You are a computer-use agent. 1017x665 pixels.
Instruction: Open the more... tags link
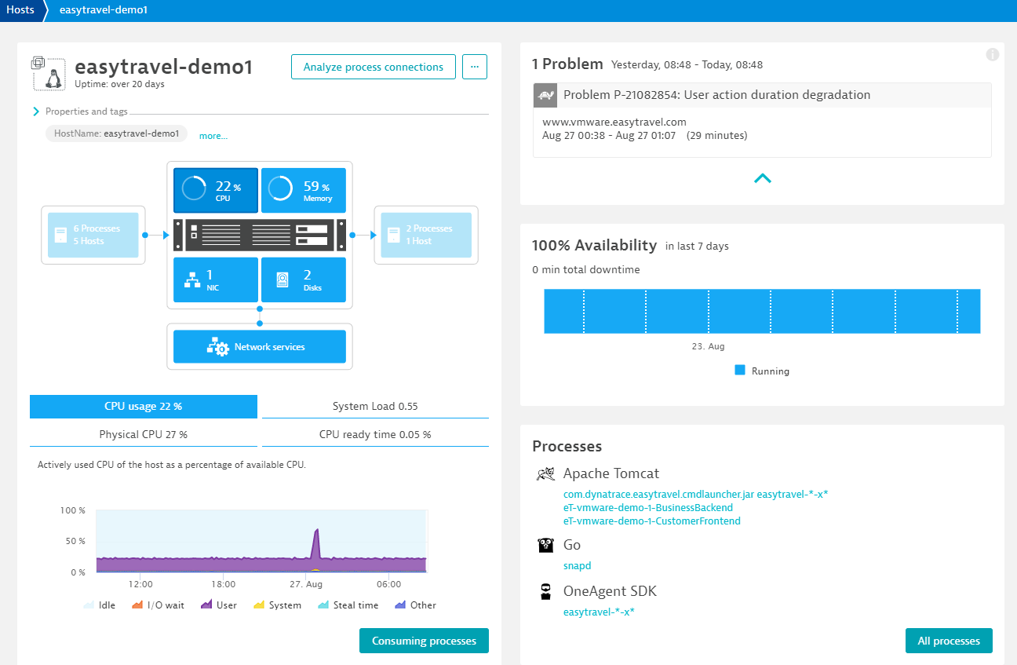tap(213, 136)
